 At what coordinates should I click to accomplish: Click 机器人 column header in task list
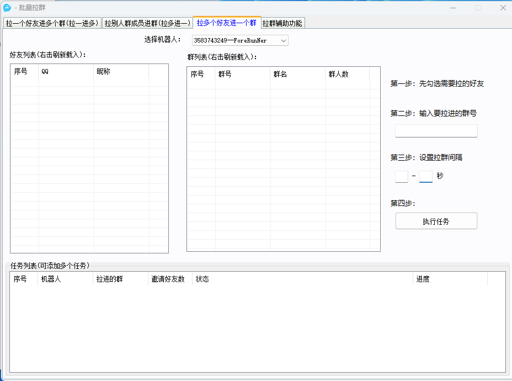pyautogui.click(x=65, y=279)
